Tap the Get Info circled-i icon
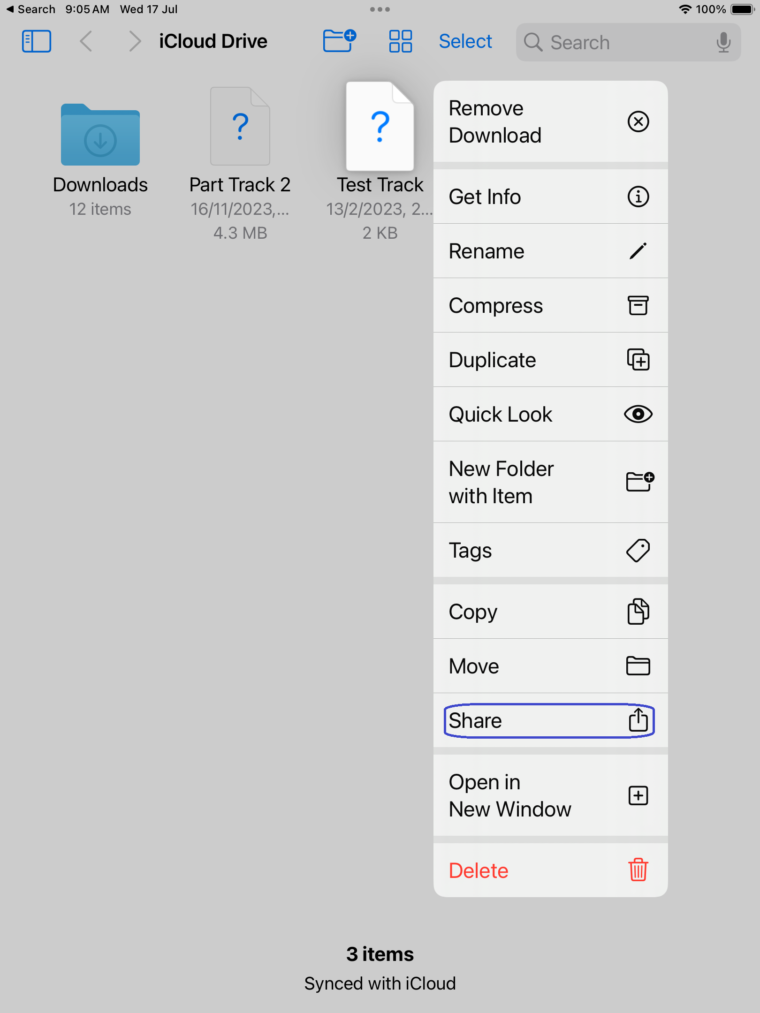The width and height of the screenshot is (760, 1013). click(x=639, y=197)
